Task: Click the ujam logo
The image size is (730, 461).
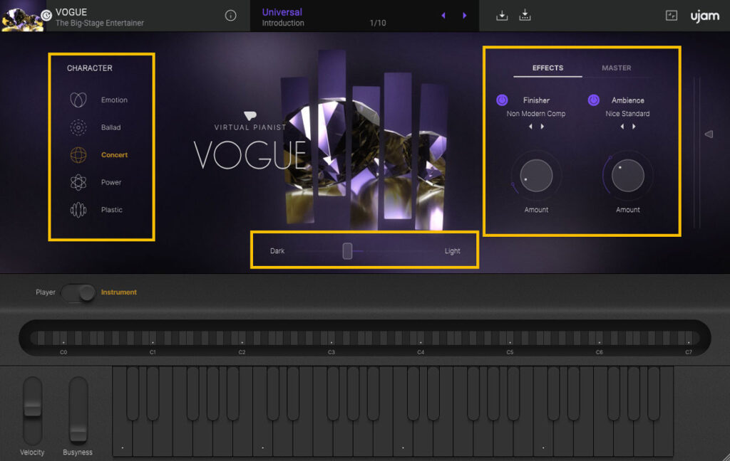Action: coord(704,15)
